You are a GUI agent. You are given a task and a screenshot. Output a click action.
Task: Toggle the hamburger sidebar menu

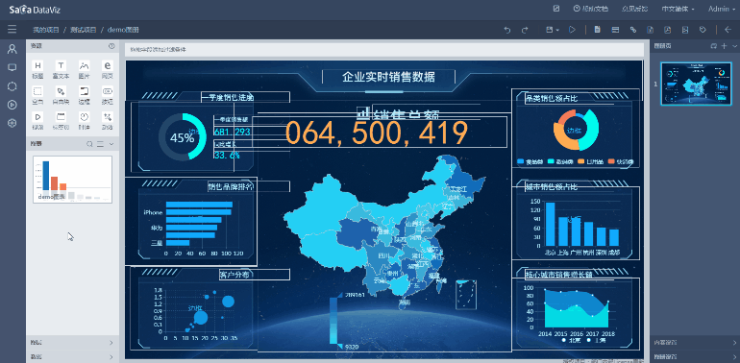(12, 30)
